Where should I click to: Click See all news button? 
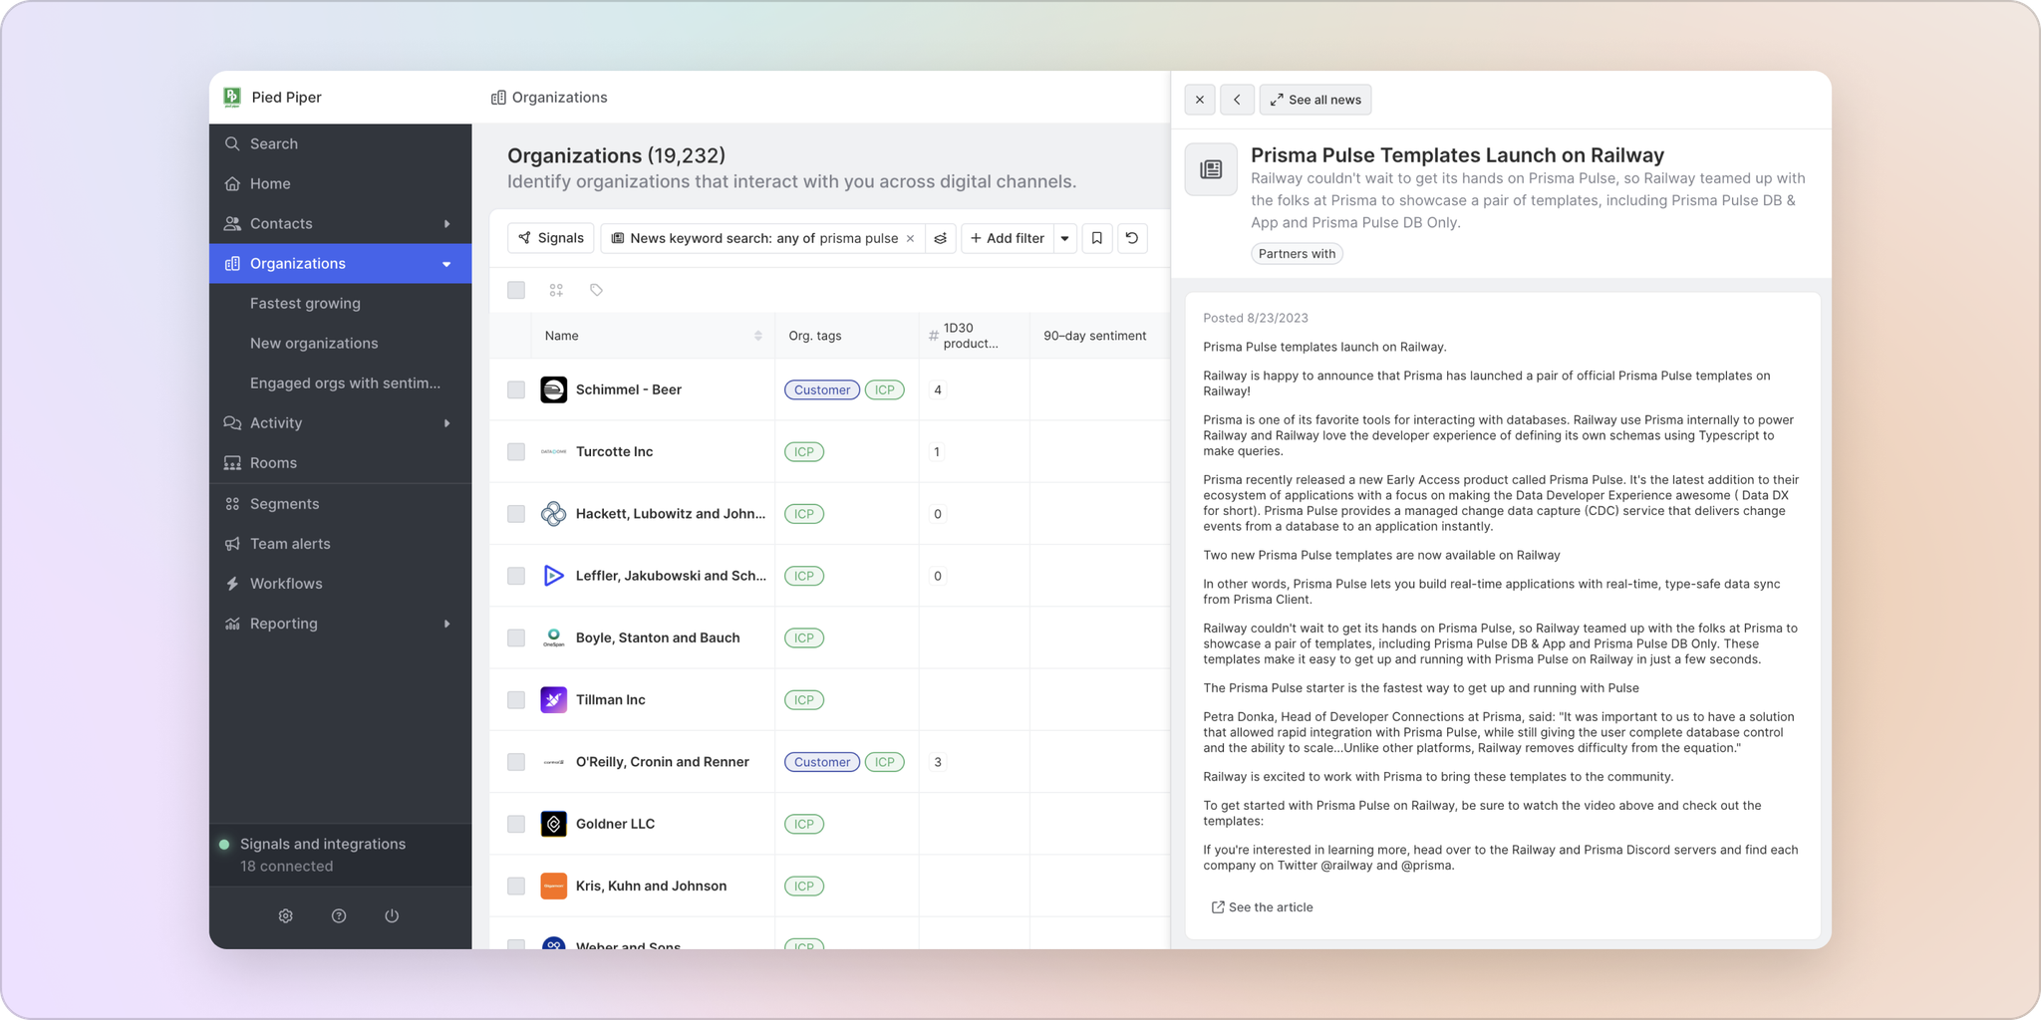pyautogui.click(x=1315, y=100)
